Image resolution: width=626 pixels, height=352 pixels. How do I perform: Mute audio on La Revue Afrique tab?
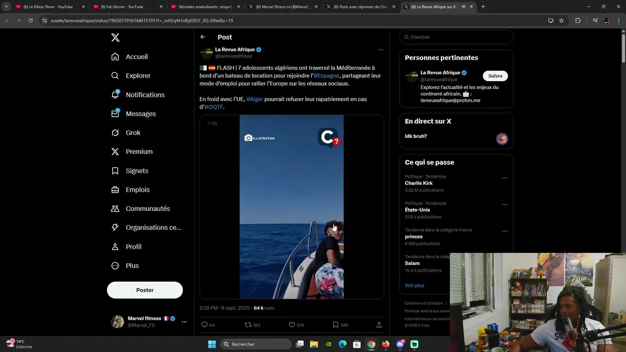pyautogui.click(x=463, y=7)
